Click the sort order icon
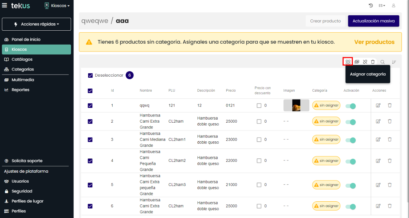Viewport: 409px width, 218px height. point(394,62)
